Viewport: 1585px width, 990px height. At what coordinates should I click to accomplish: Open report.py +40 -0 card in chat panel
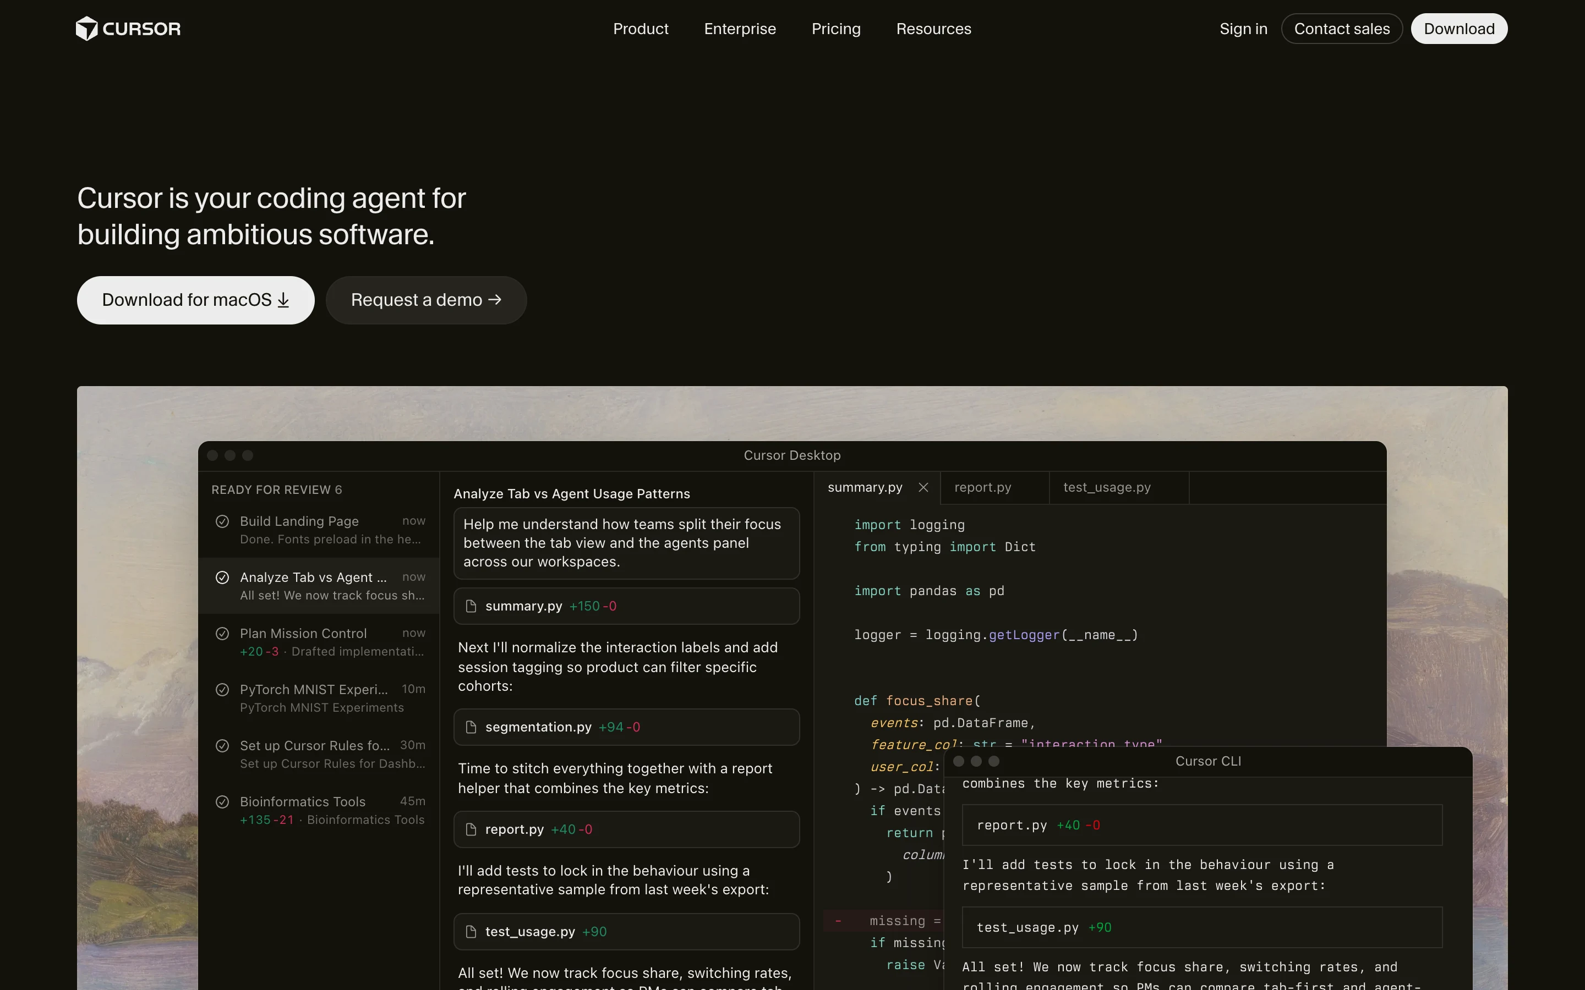[626, 829]
